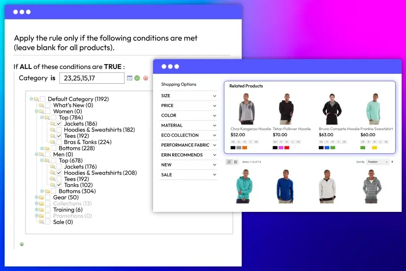This screenshot has height=271, width=406.
Task: Pick the orange swatch for Chaz Kangeroo Hoodie
Action: click(x=245, y=148)
